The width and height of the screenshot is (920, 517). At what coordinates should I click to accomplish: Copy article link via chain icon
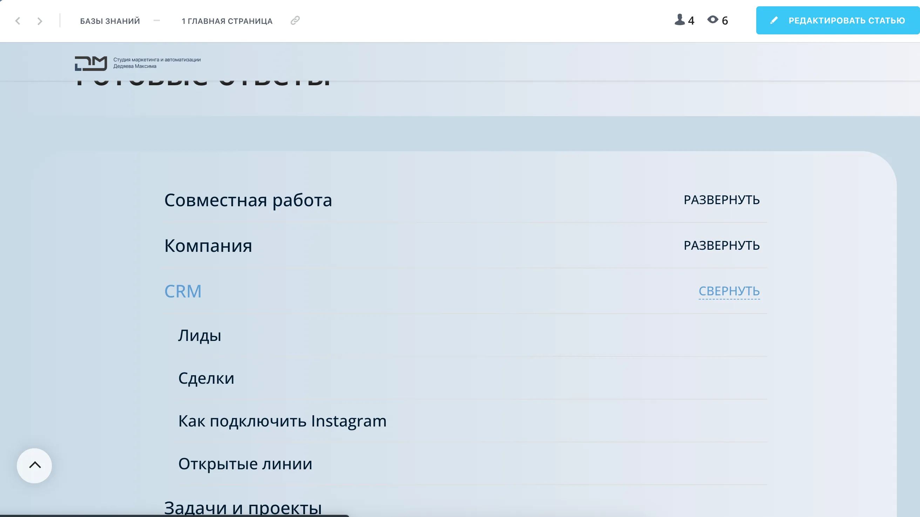coord(295,20)
